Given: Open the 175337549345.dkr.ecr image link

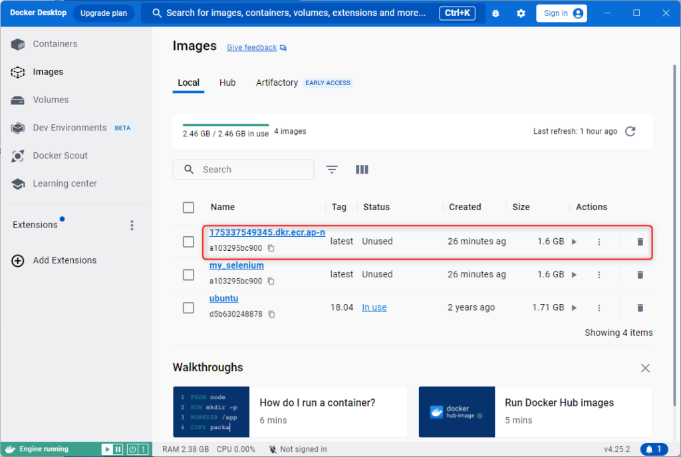Looking at the screenshot, I should pyautogui.click(x=267, y=233).
